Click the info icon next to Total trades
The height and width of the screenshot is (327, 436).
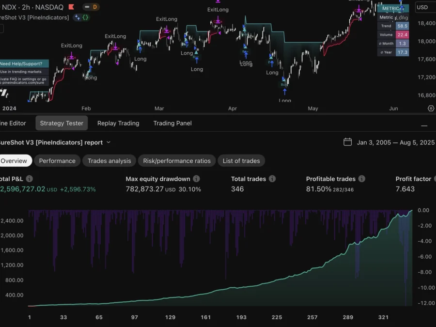pos(272,179)
